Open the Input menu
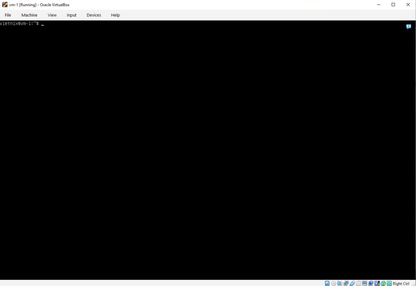This screenshot has height=286, width=416. (x=71, y=15)
